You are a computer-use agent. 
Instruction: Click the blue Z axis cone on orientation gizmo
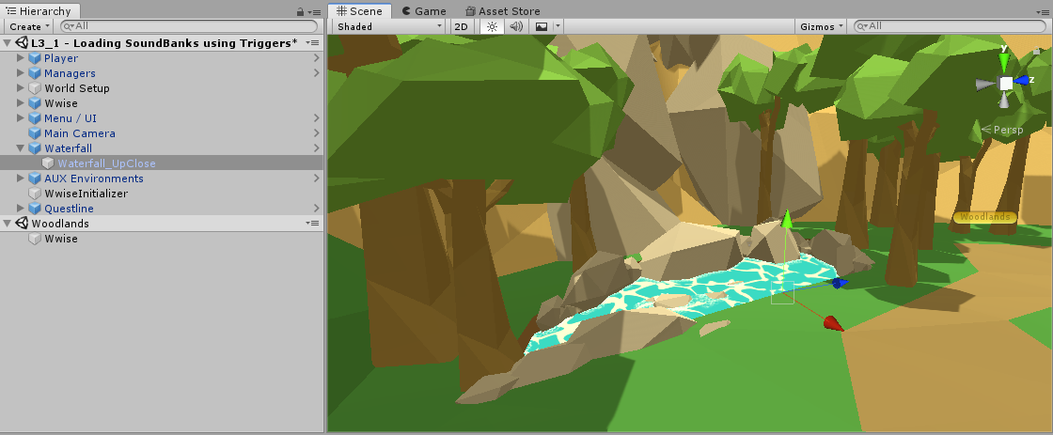click(x=1024, y=82)
